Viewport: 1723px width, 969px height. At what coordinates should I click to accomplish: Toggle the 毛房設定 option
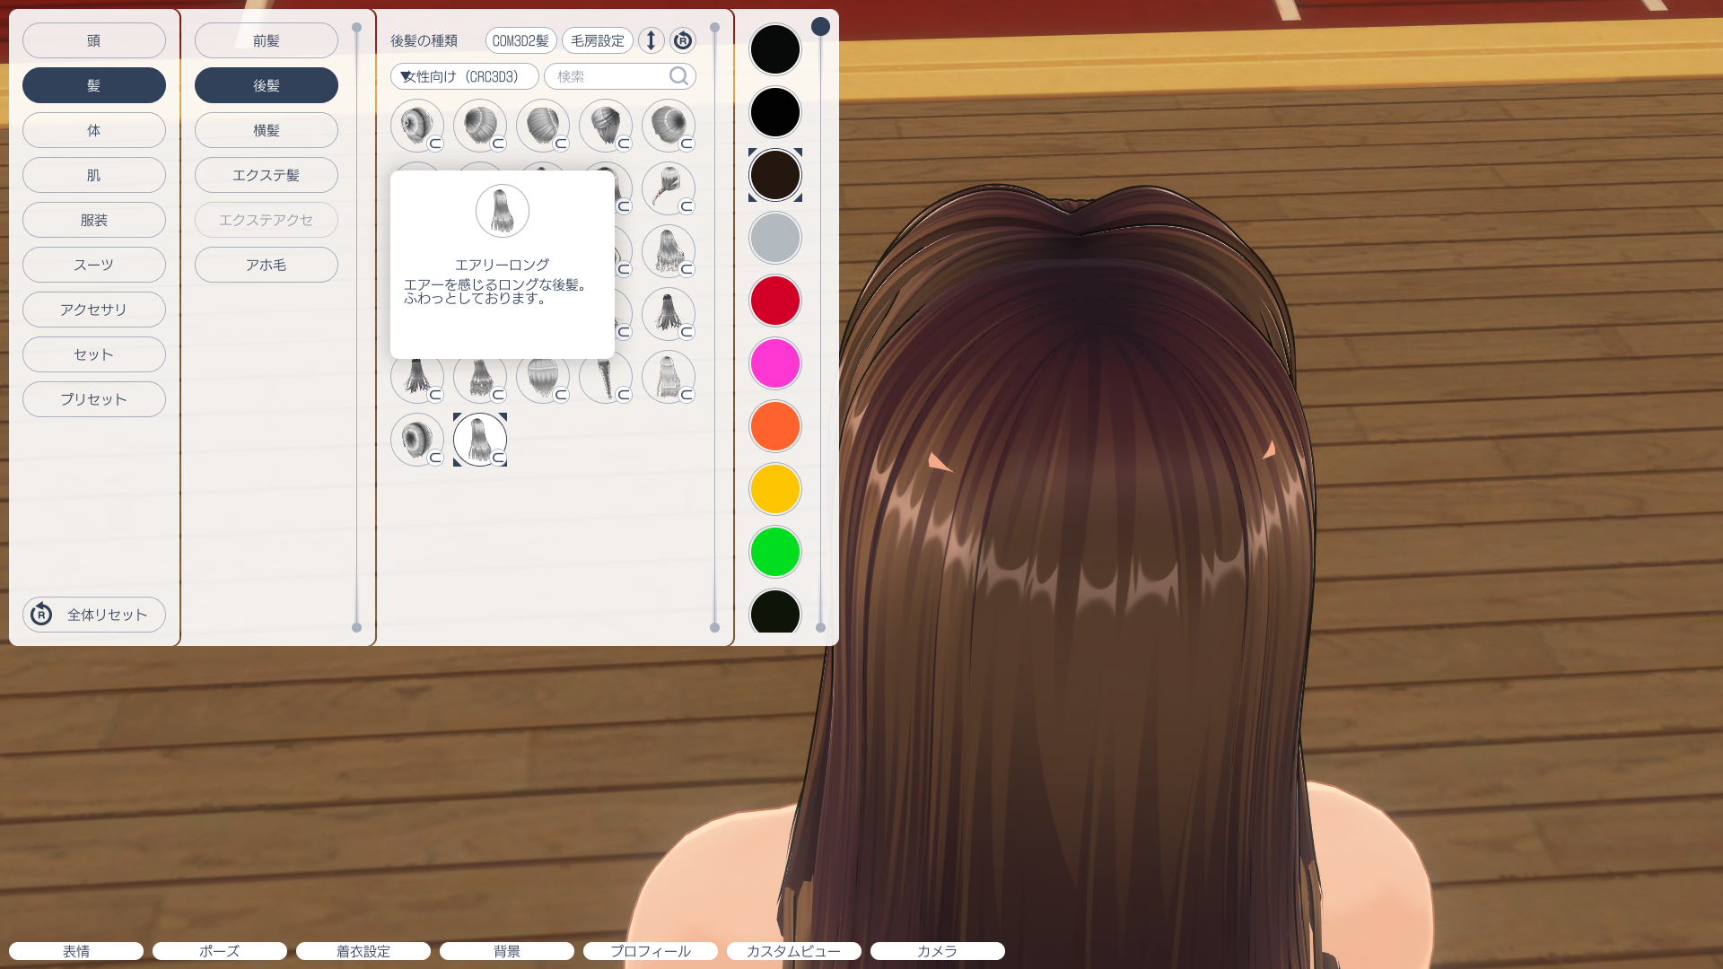[598, 40]
